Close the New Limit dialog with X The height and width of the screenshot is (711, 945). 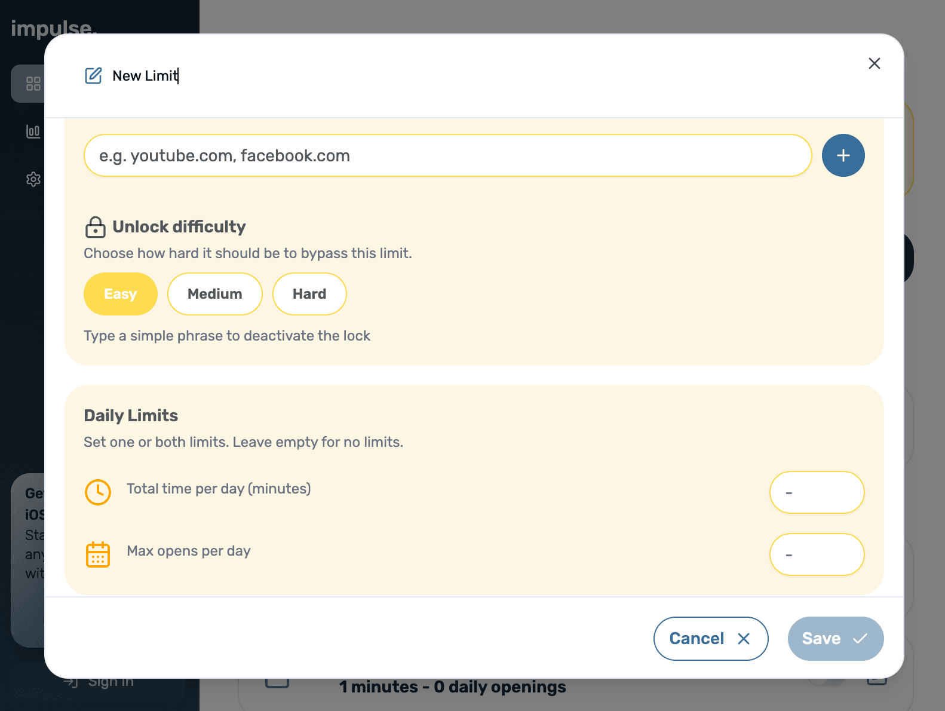click(875, 63)
